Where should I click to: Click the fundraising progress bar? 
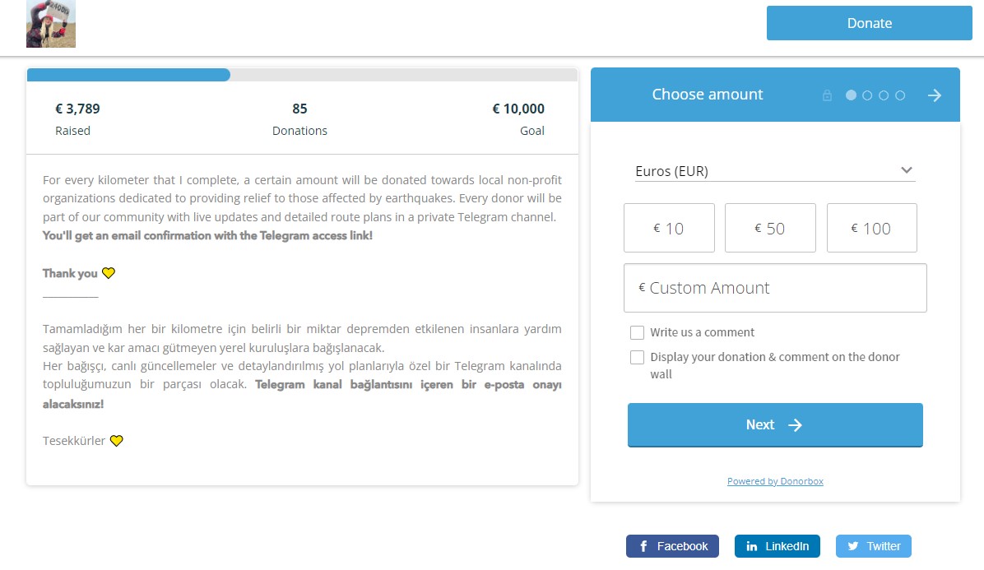(302, 75)
